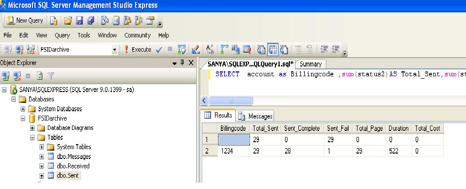Open the Query menu
Viewport: 466px width, 189px height.
[x=62, y=35]
